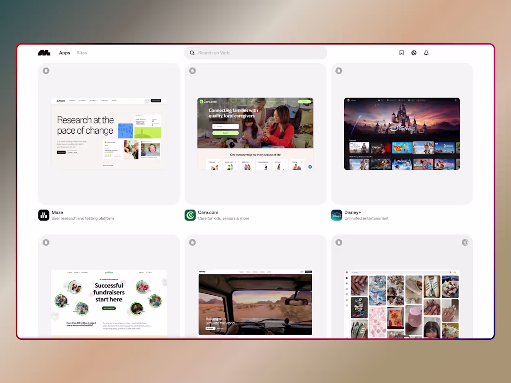This screenshot has height=383, width=511.
Task: Click 'Unlimited entertainment' description text
Action: (367, 219)
